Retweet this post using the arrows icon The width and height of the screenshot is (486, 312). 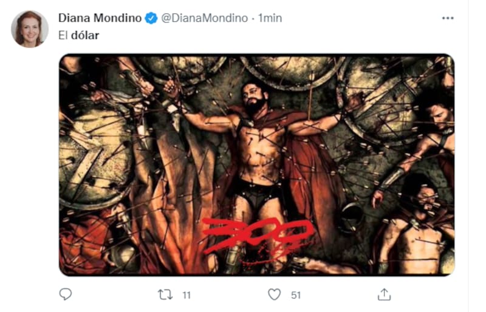click(x=165, y=294)
